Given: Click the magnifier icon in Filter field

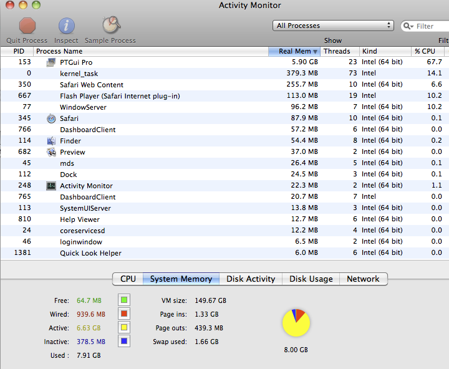Looking at the screenshot, I should 408,26.
